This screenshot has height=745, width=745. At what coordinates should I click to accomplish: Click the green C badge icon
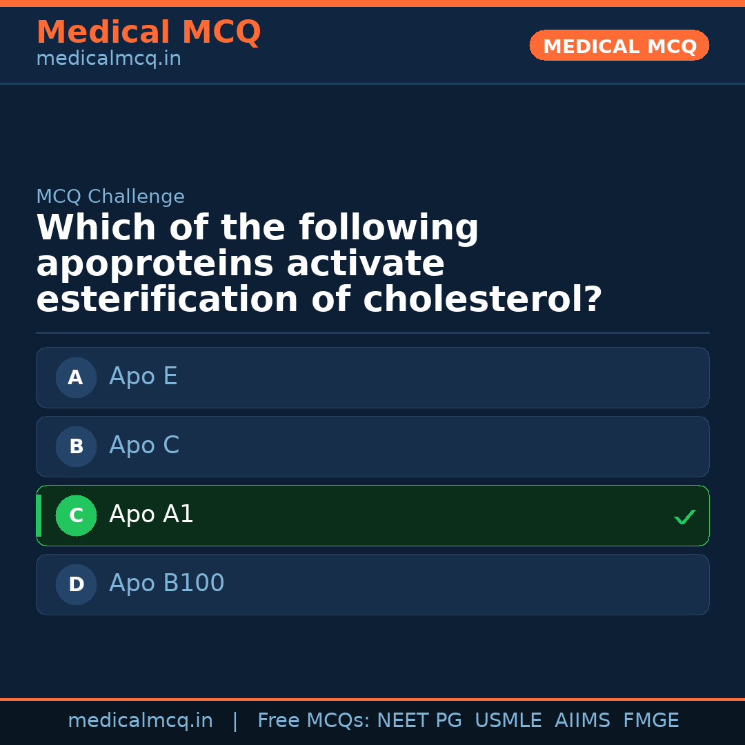pyautogui.click(x=76, y=515)
